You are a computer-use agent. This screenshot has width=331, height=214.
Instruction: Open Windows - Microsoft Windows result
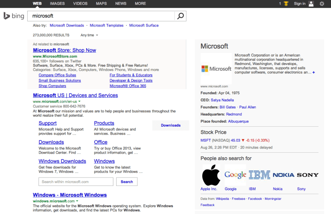coord(70,195)
